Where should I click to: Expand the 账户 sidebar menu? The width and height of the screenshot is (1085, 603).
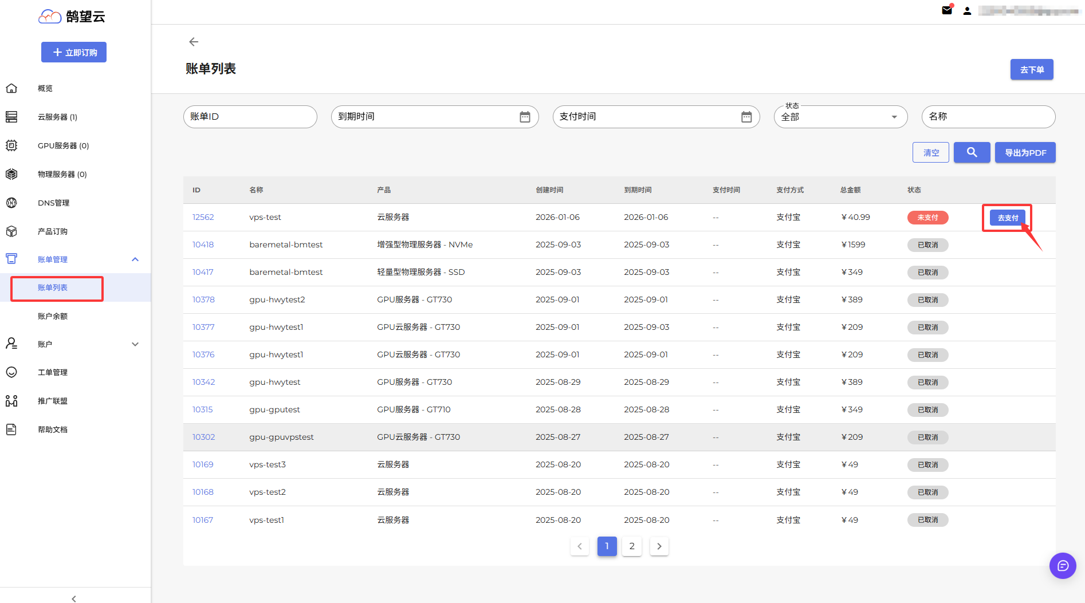pos(135,344)
